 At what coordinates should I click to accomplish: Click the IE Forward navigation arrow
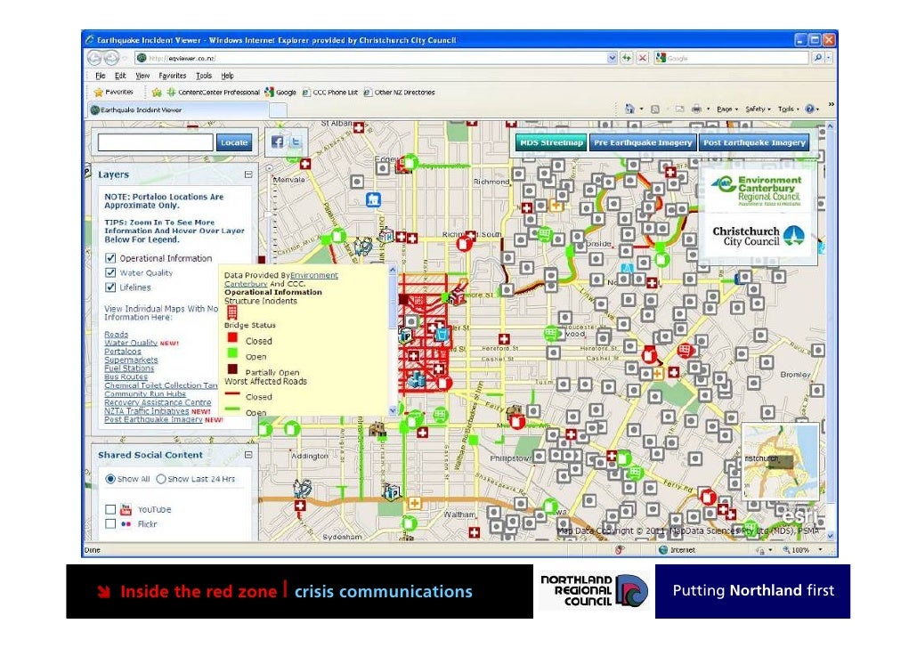[111, 57]
